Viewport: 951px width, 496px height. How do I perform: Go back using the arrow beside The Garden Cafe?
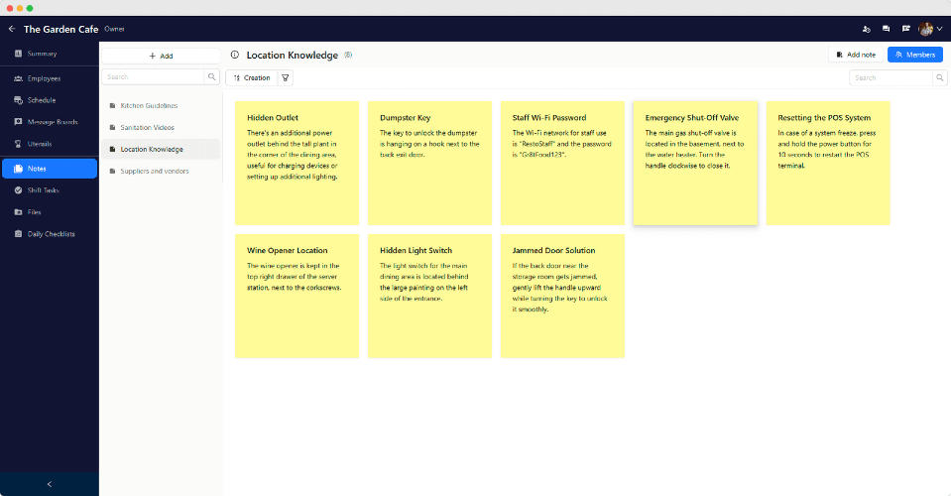point(12,29)
